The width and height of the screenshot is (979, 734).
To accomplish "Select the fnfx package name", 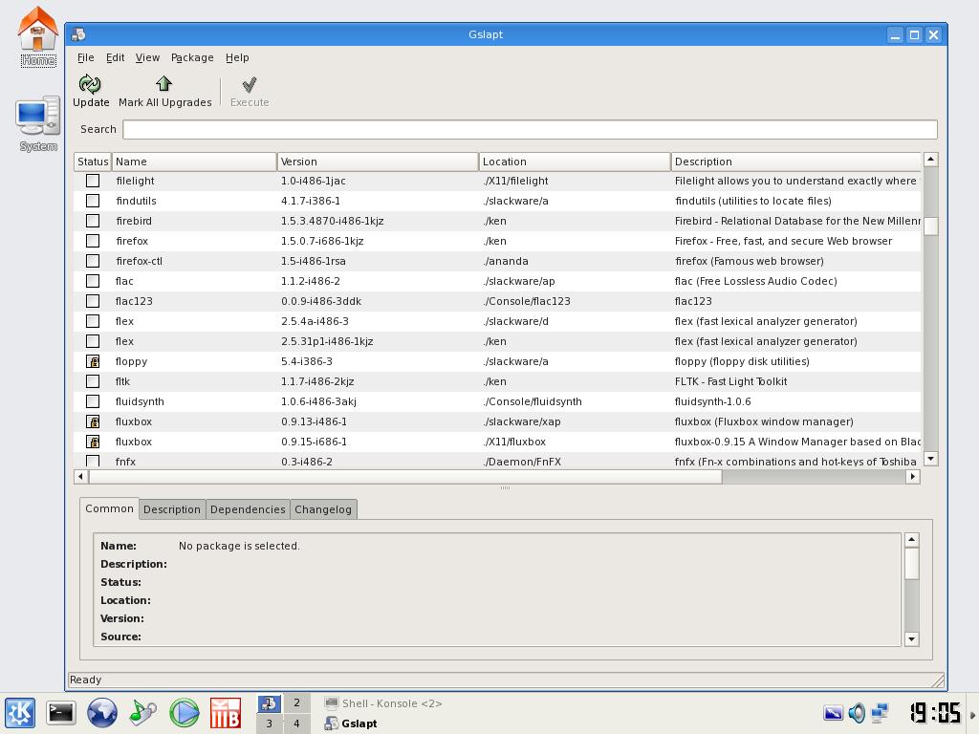I will (x=125, y=462).
